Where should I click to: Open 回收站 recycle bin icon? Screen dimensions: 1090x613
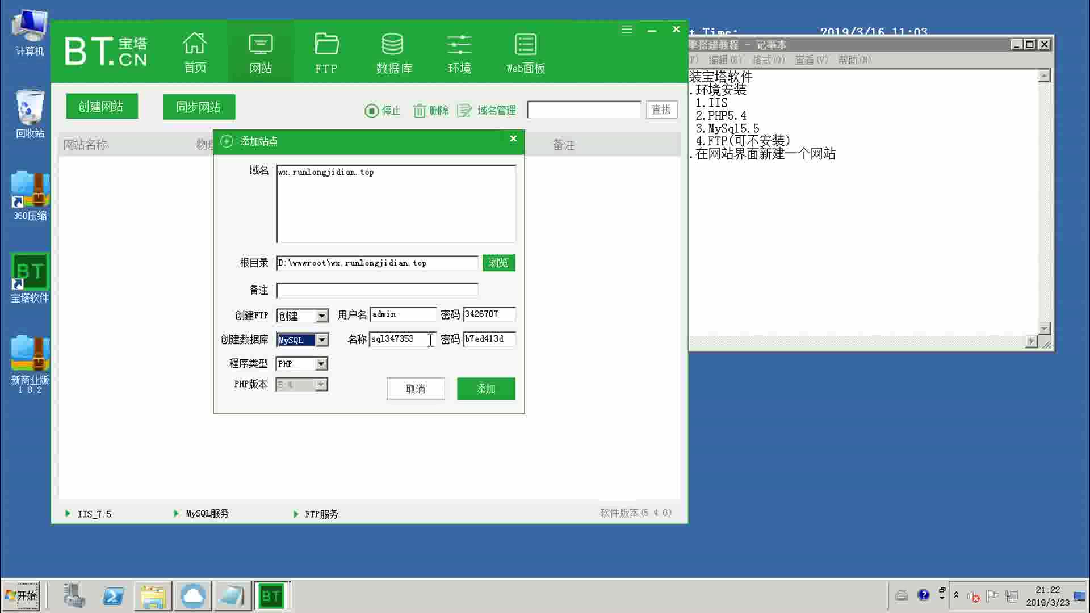tap(30, 114)
